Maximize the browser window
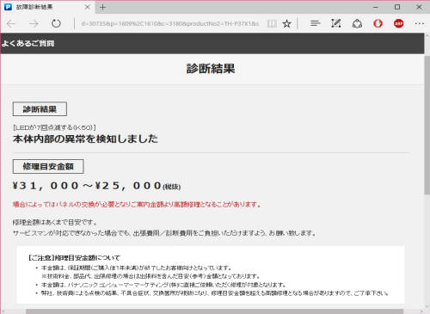The height and width of the screenshot is (314, 430). pos(397,7)
